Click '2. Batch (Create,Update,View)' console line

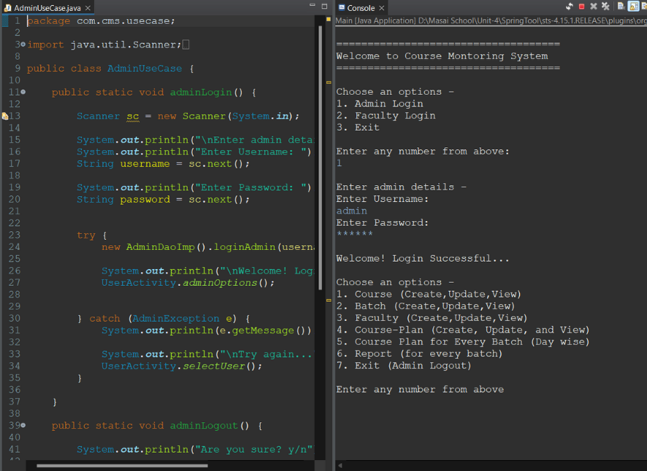426,306
